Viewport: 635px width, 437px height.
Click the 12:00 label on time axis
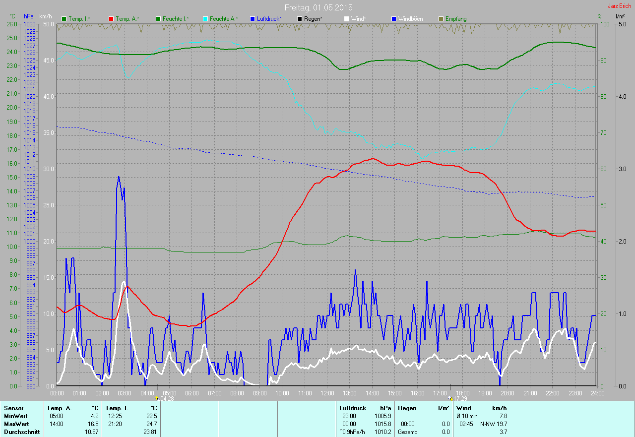point(327,393)
